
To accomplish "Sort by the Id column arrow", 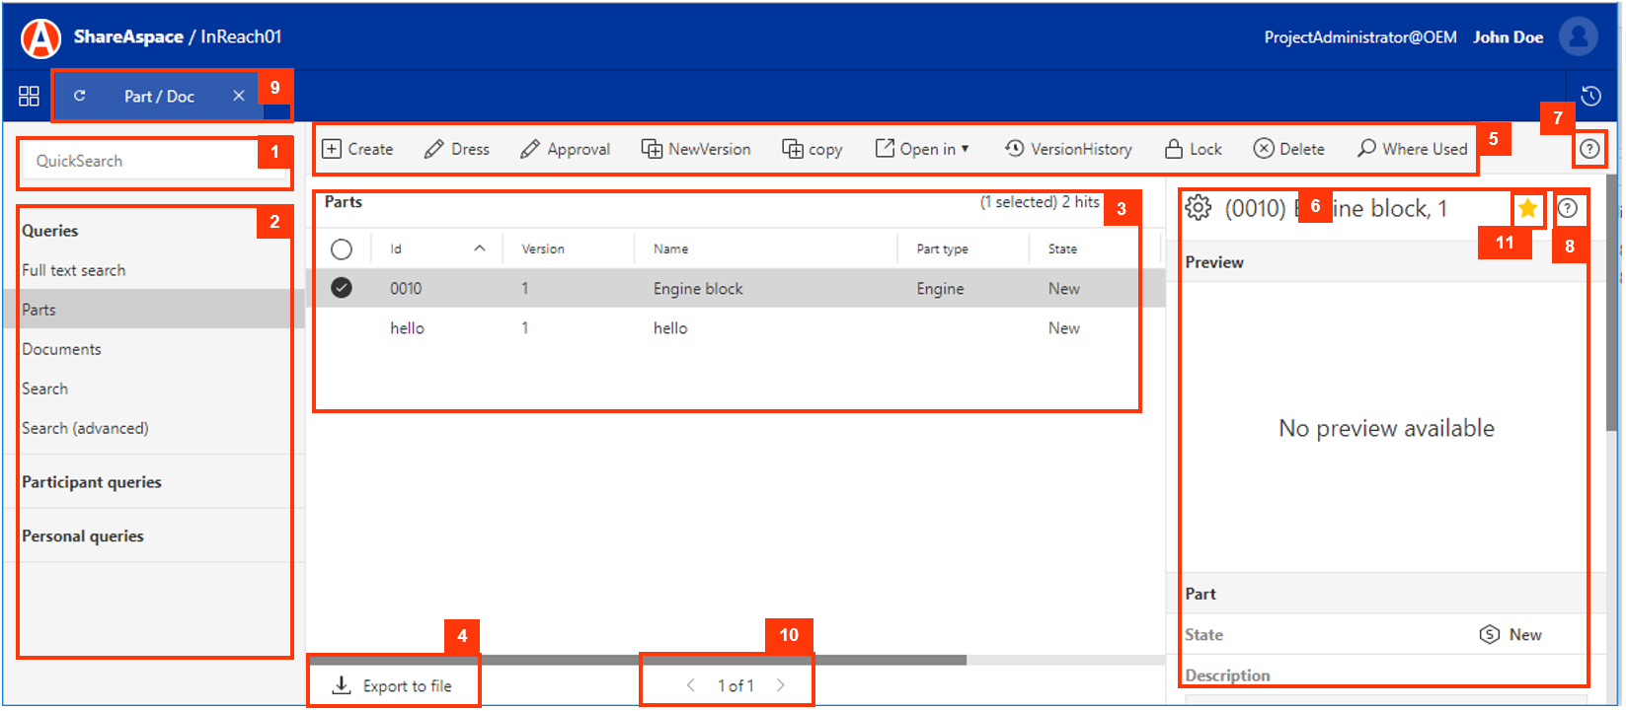I will 480,249.
